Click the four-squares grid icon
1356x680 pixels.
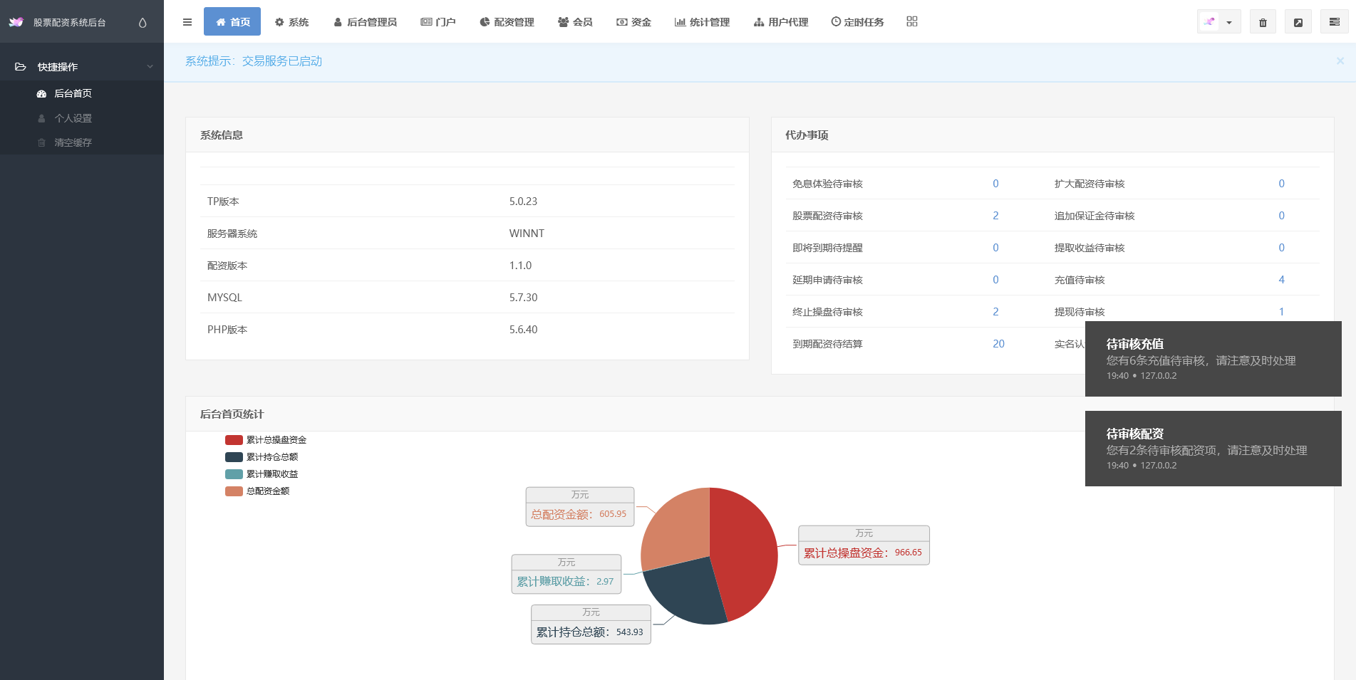pyautogui.click(x=912, y=21)
